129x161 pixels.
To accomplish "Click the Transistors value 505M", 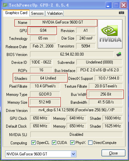I will point(86,46).
